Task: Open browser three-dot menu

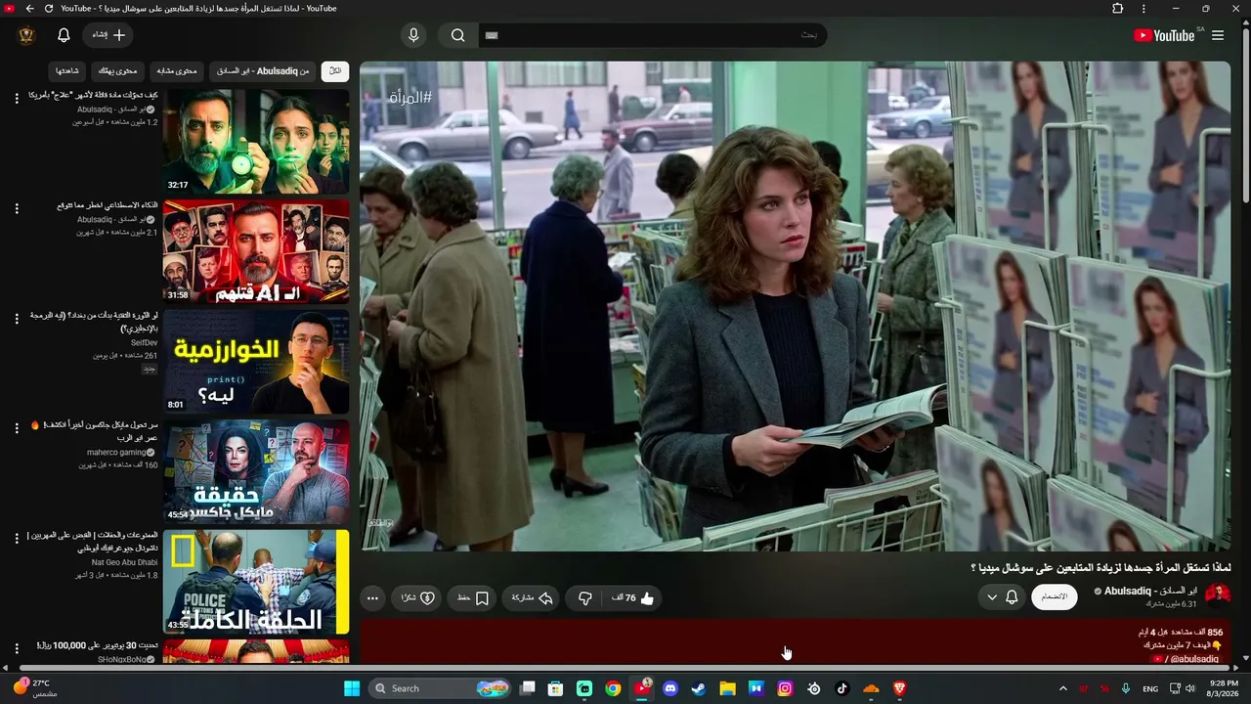Action: 1144,9
